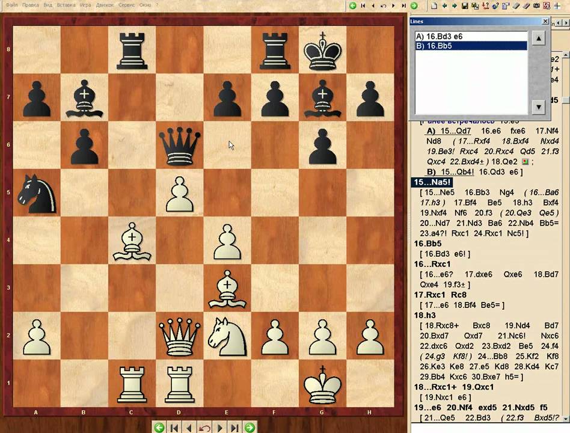Click the green next-game arrow below the board
570x433 pixels.
(250, 428)
